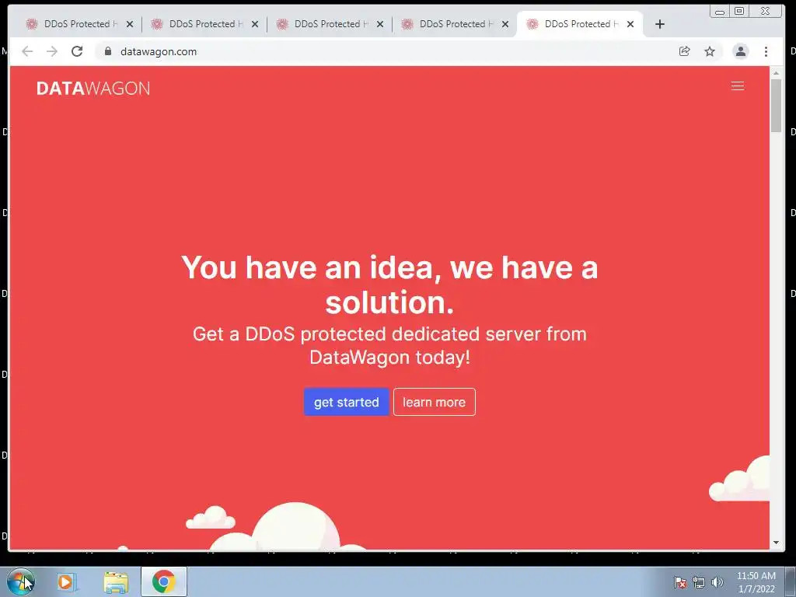Screen dimensions: 796x597
Task: Open the Windows Start menu
Action: [20, 581]
